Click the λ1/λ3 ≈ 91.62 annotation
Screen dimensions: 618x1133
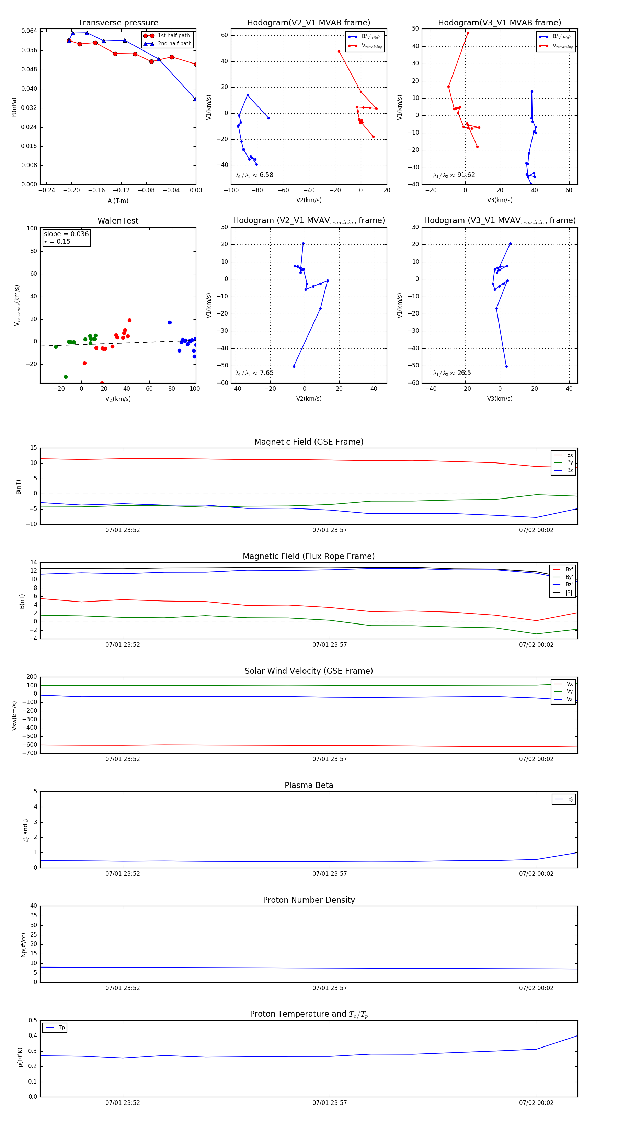point(454,175)
